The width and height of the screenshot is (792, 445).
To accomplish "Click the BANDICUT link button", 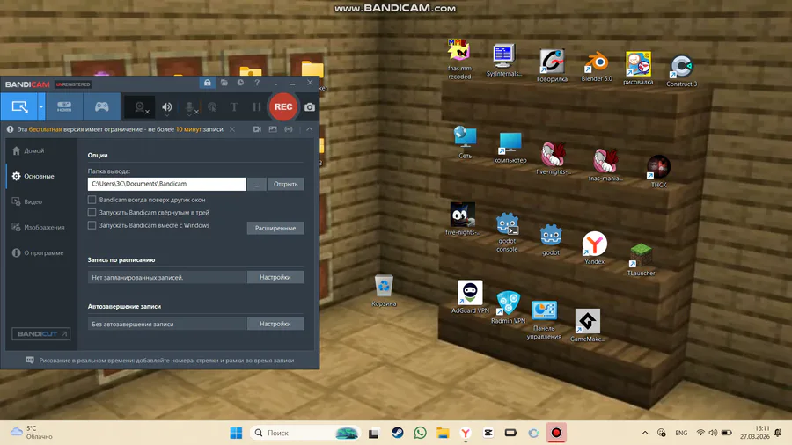I will 40,333.
